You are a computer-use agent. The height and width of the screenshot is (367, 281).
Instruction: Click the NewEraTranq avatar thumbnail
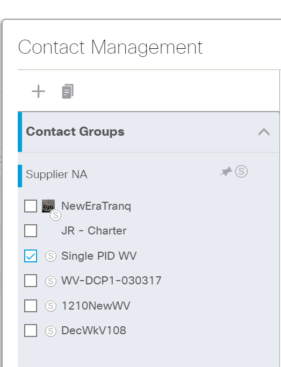pyautogui.click(x=48, y=206)
